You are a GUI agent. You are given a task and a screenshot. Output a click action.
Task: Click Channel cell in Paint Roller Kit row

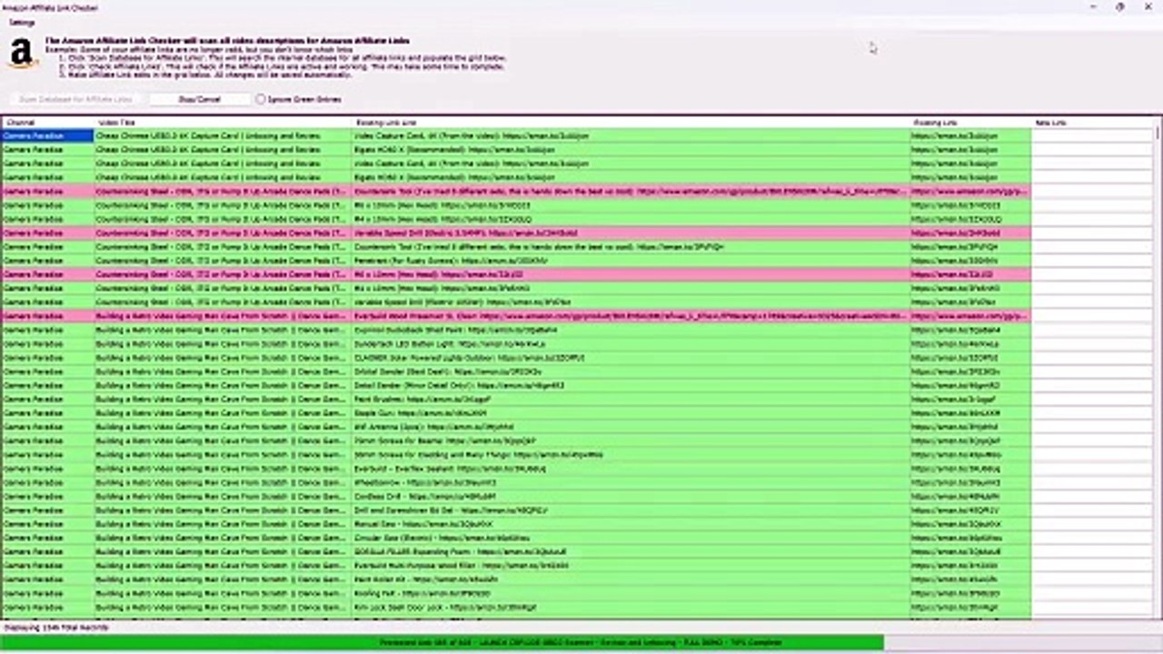click(x=47, y=580)
